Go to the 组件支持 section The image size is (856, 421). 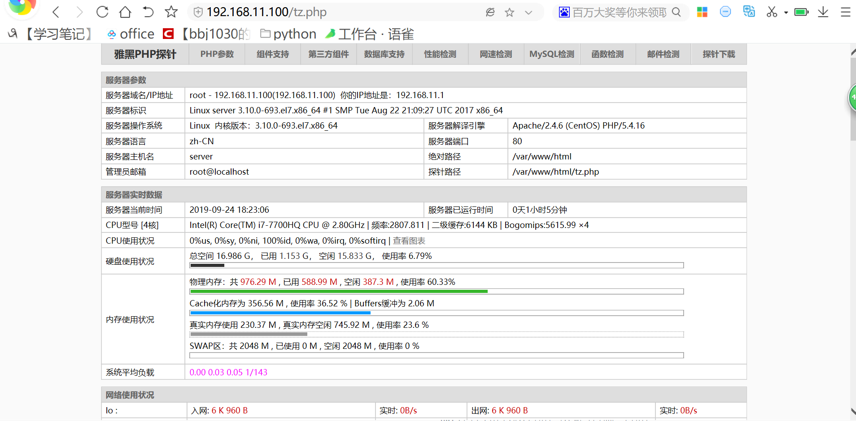(273, 54)
